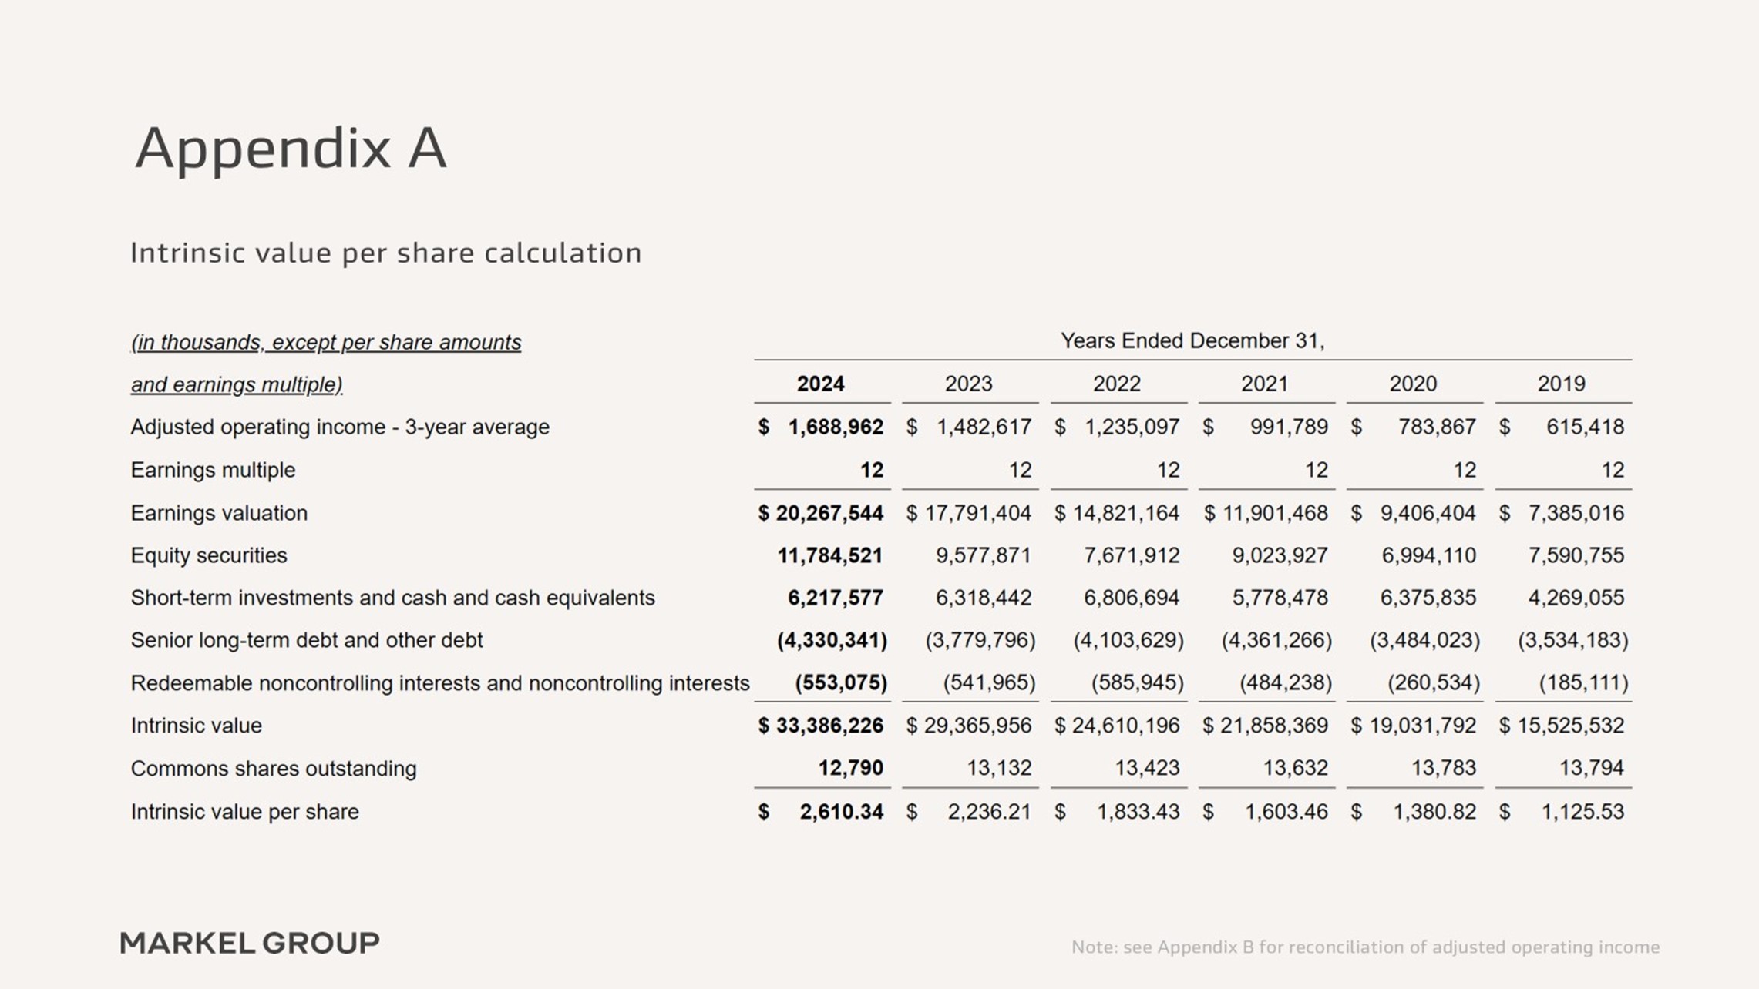Select the 2024 column header

tap(820, 384)
